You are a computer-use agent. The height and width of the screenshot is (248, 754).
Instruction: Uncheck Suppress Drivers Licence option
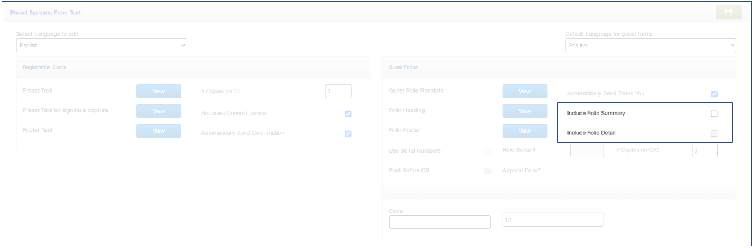348,114
